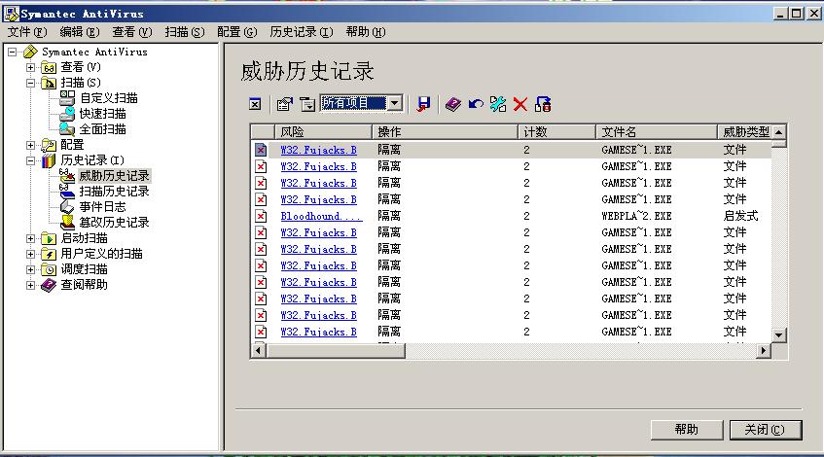The height and width of the screenshot is (457, 824).
Task: Click the horizontal scrollbar thumb
Action: tap(336, 350)
